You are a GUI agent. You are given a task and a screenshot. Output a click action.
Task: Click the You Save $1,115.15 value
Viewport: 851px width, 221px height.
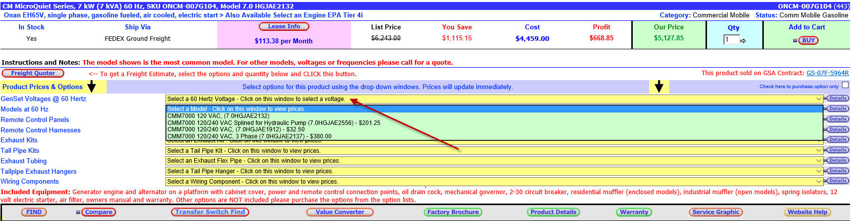click(457, 38)
